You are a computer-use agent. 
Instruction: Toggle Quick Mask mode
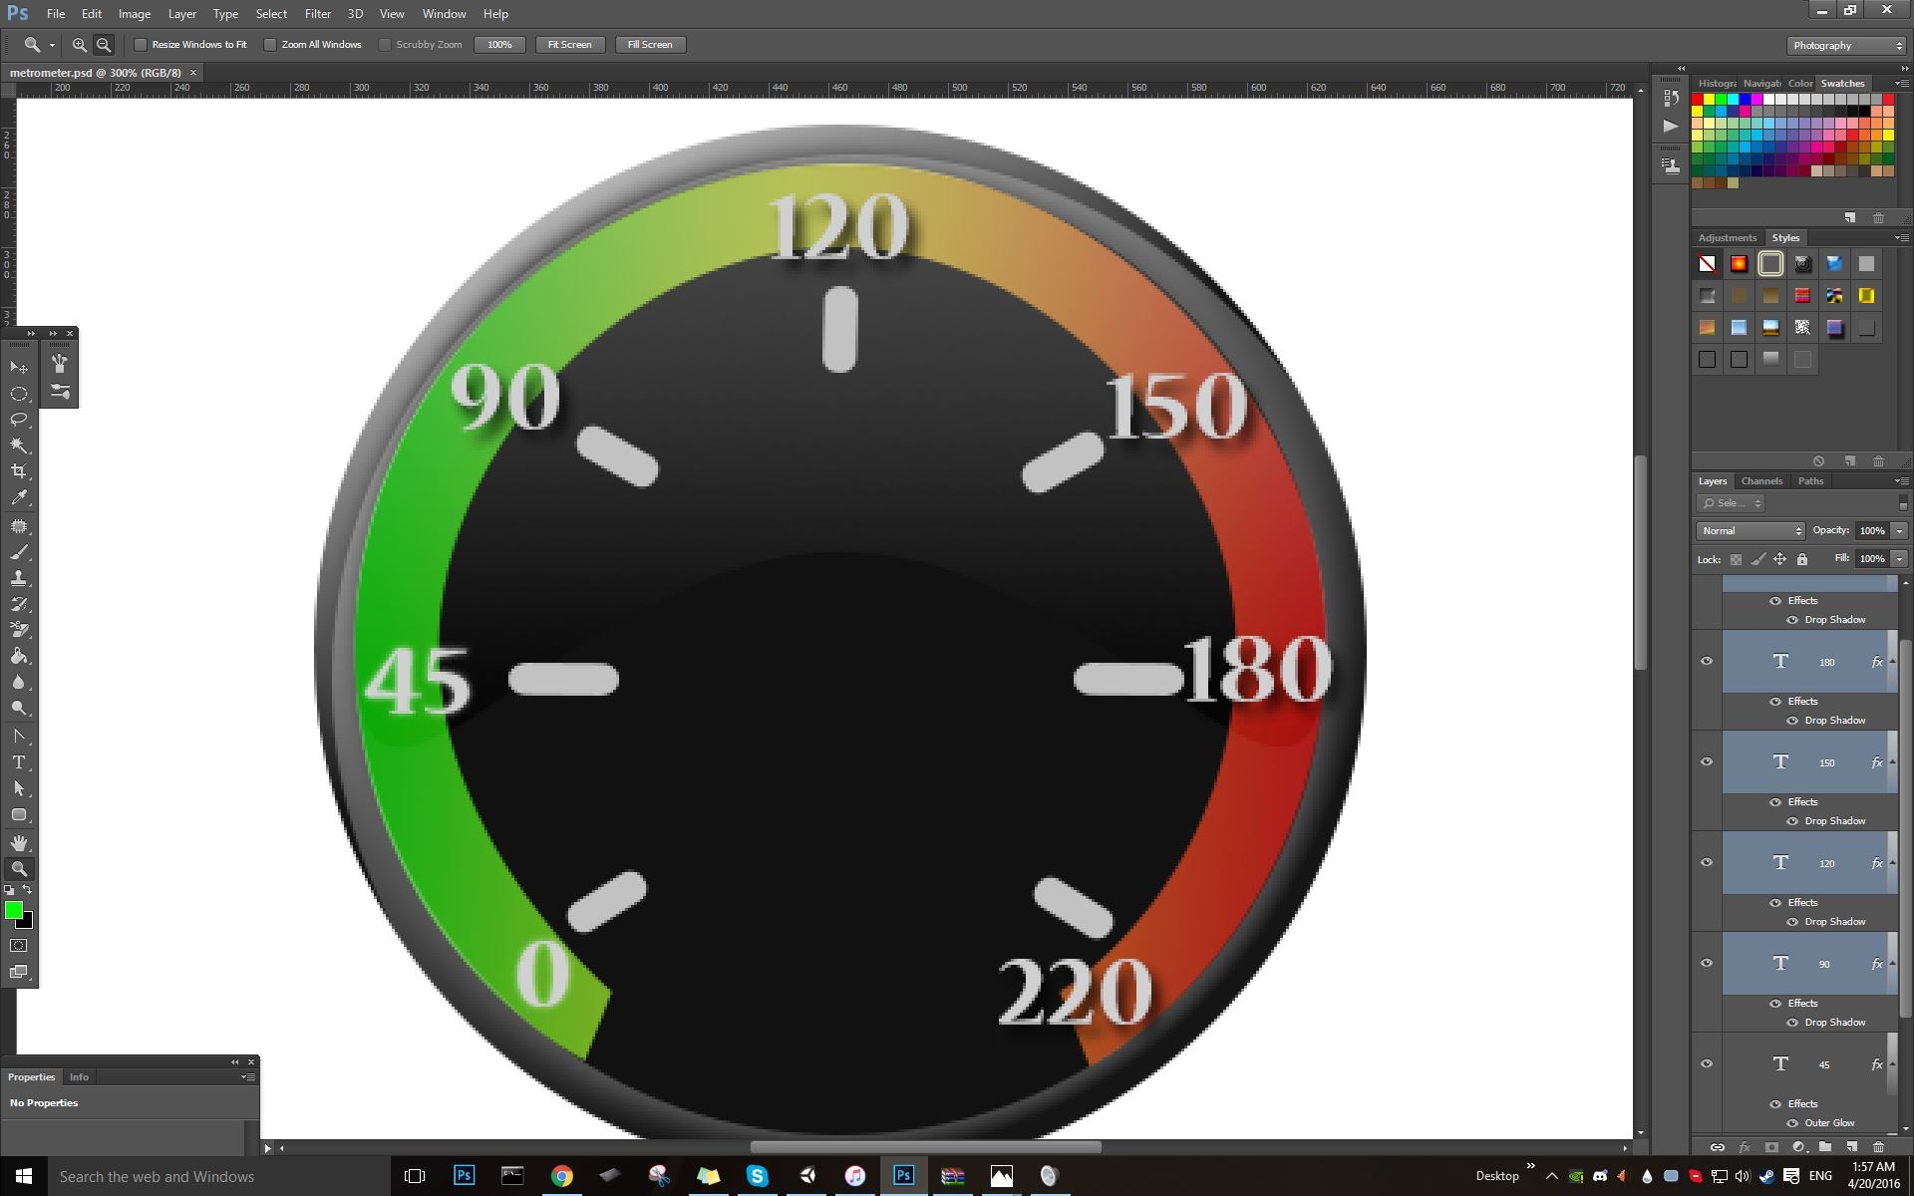pos(19,946)
